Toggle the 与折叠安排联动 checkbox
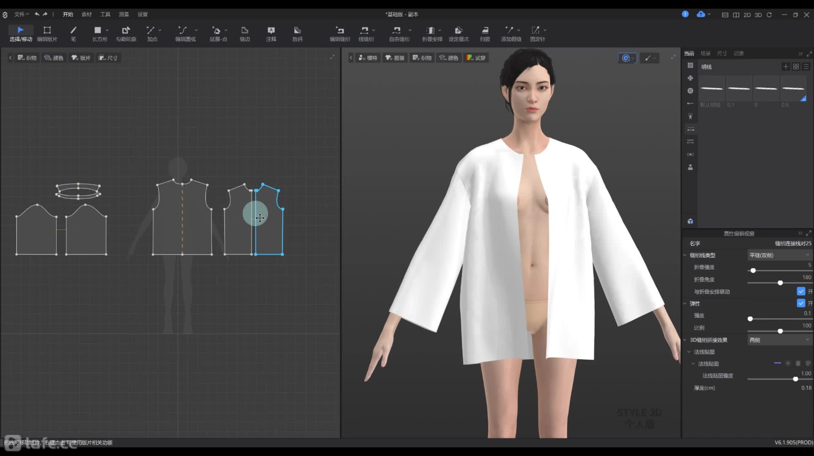 801,291
